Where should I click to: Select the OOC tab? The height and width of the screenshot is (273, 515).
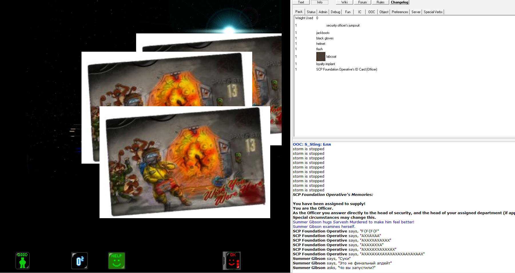[x=371, y=12]
